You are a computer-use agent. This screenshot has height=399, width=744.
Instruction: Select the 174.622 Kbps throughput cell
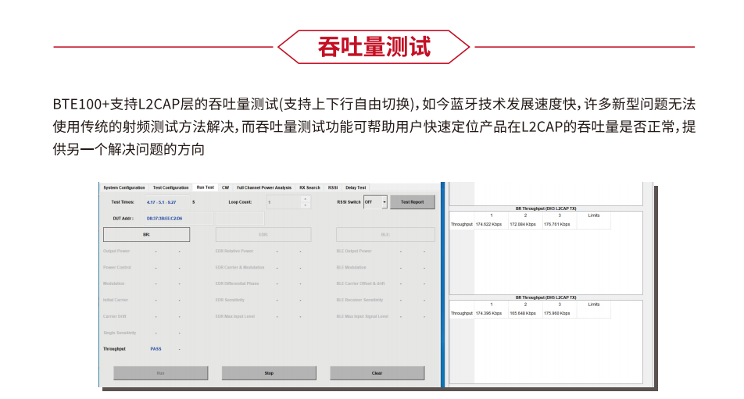pyautogui.click(x=489, y=224)
